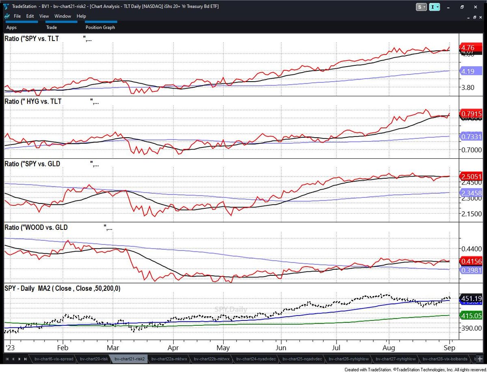The height and width of the screenshot is (372, 487).
Task: Open the Symbol "S" dropdown arrow
Action: 424,7
